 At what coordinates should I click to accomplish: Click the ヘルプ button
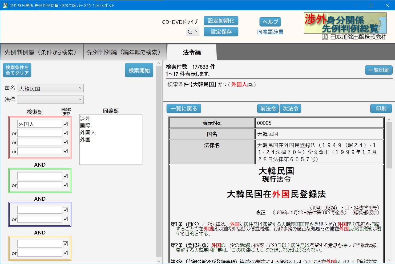tap(270, 22)
